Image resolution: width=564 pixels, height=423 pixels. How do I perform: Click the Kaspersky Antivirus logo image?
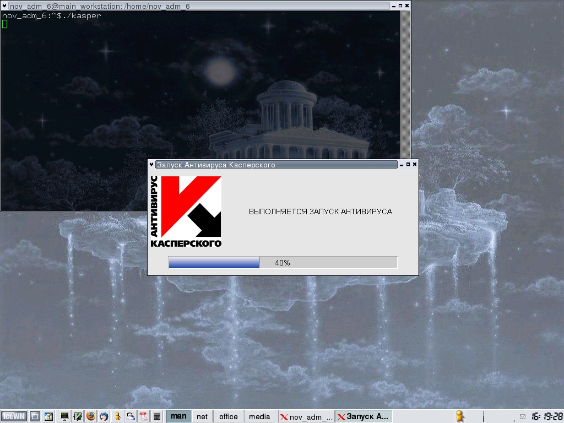[186, 211]
